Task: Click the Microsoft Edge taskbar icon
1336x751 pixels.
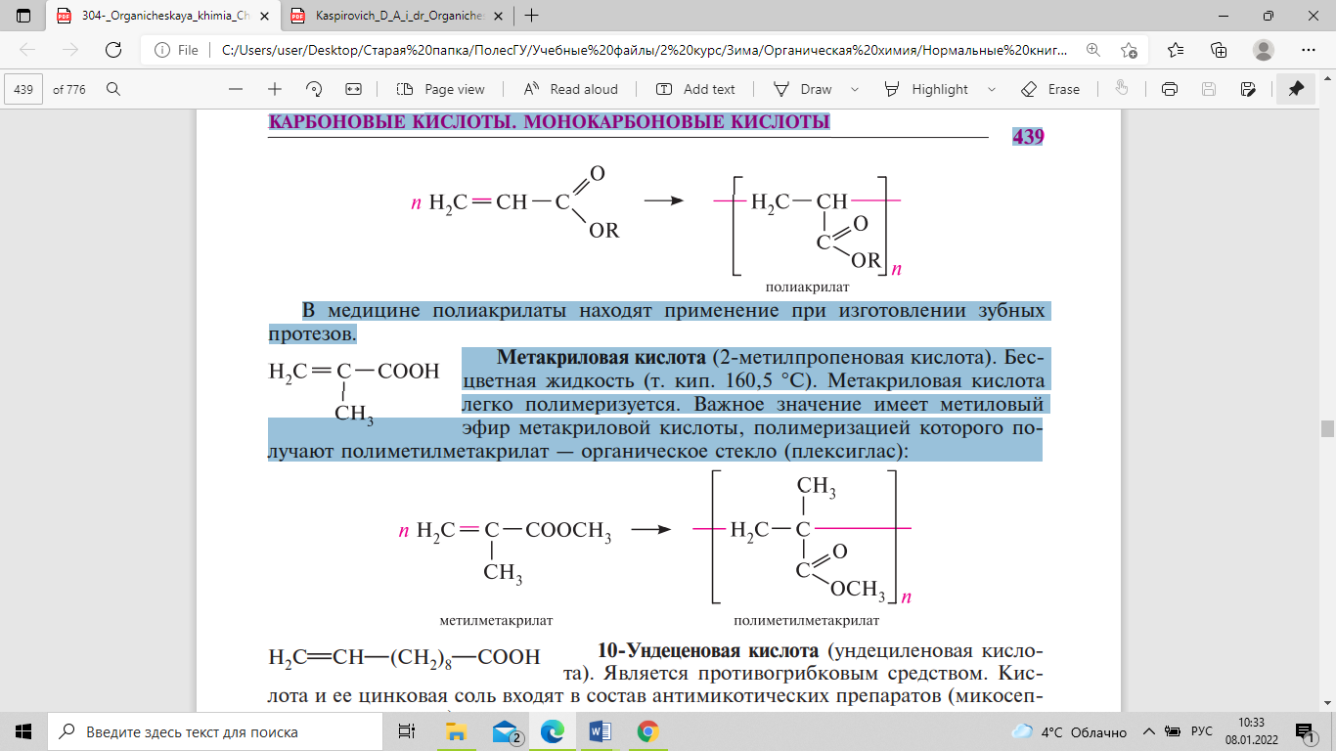Action: pos(554,731)
